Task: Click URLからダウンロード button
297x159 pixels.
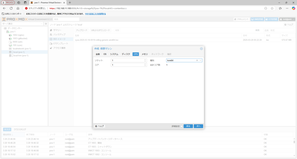Action: [100, 30]
